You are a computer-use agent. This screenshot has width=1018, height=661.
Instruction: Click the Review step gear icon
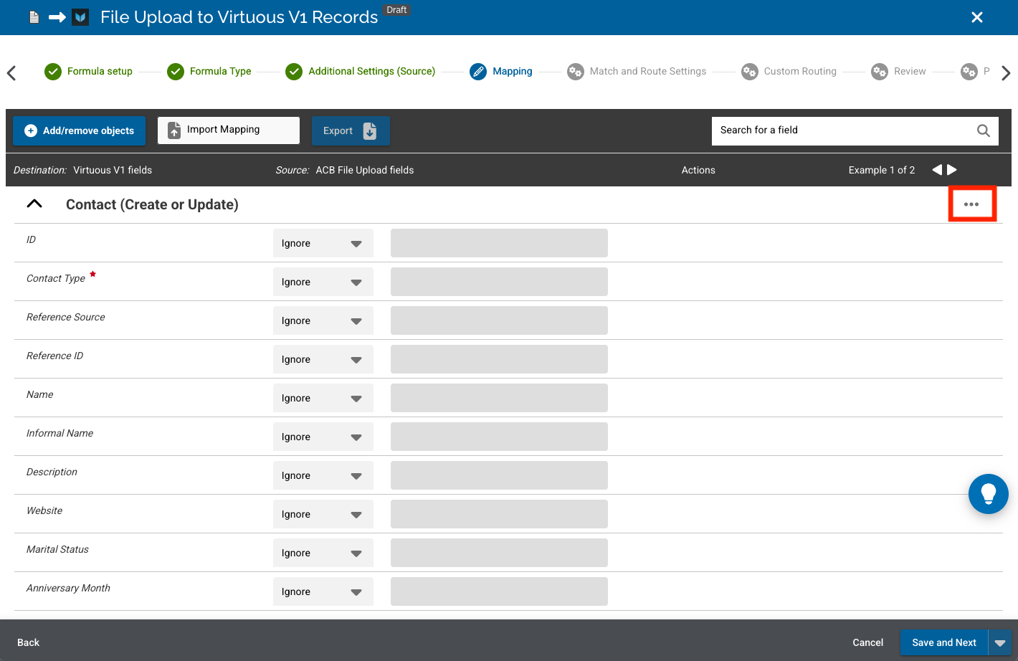[x=880, y=72]
